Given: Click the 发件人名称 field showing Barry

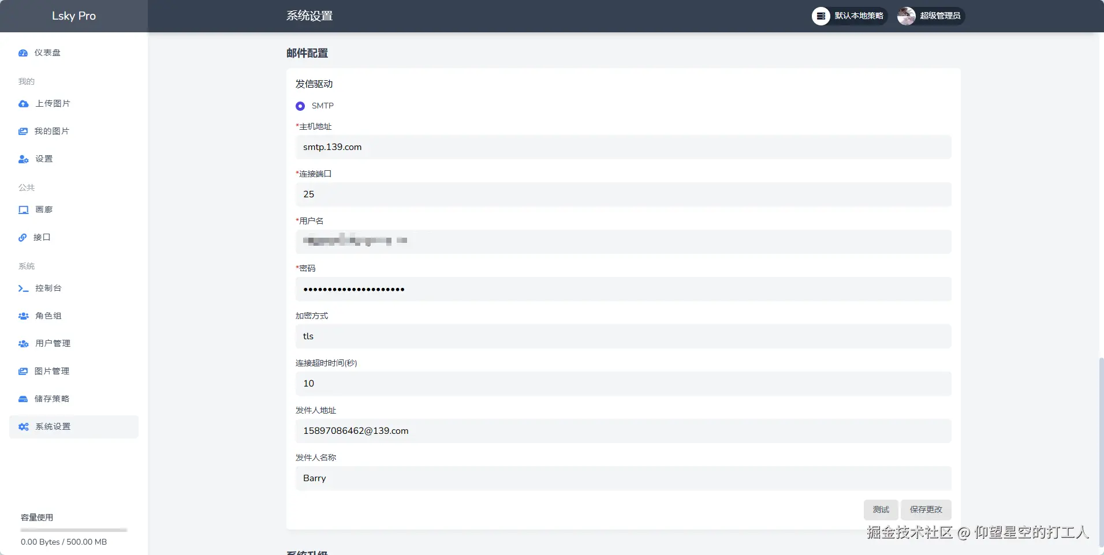Looking at the screenshot, I should coord(624,478).
